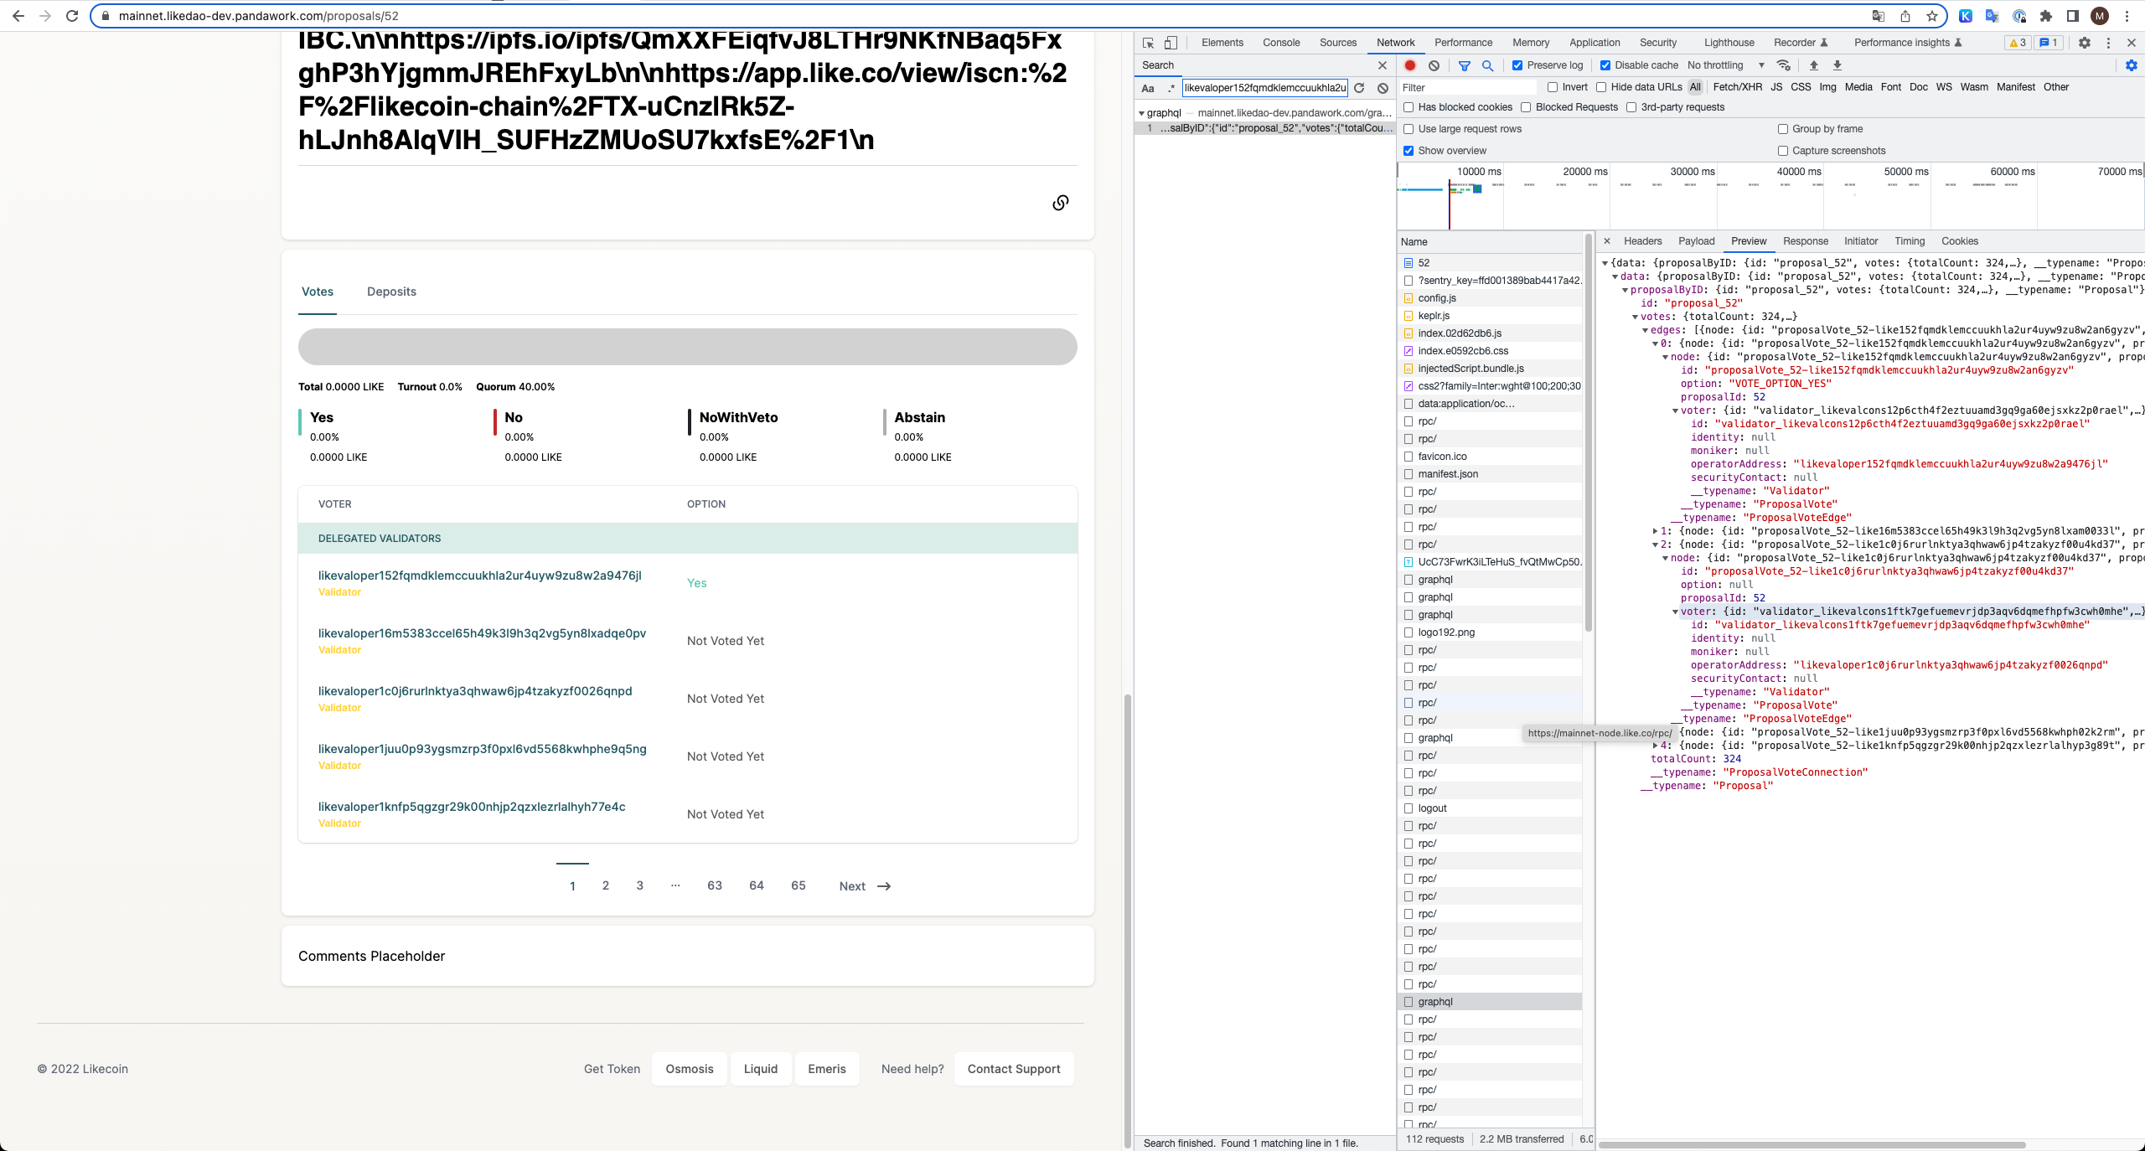2145x1151 pixels.
Task: Activate the inspect element picker
Action: click(x=1148, y=43)
